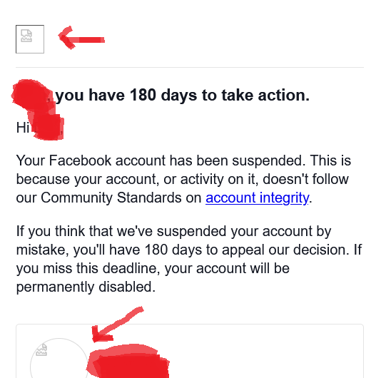Click the red scribble covering the heading name

31,96
